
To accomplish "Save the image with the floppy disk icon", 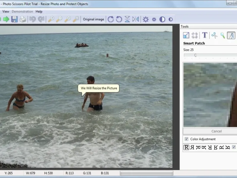I will (x=14, y=19).
